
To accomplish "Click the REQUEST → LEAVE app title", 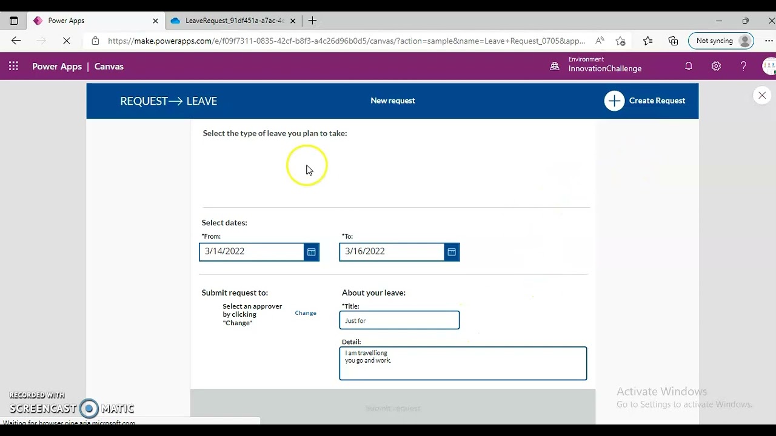I will click(x=169, y=101).
